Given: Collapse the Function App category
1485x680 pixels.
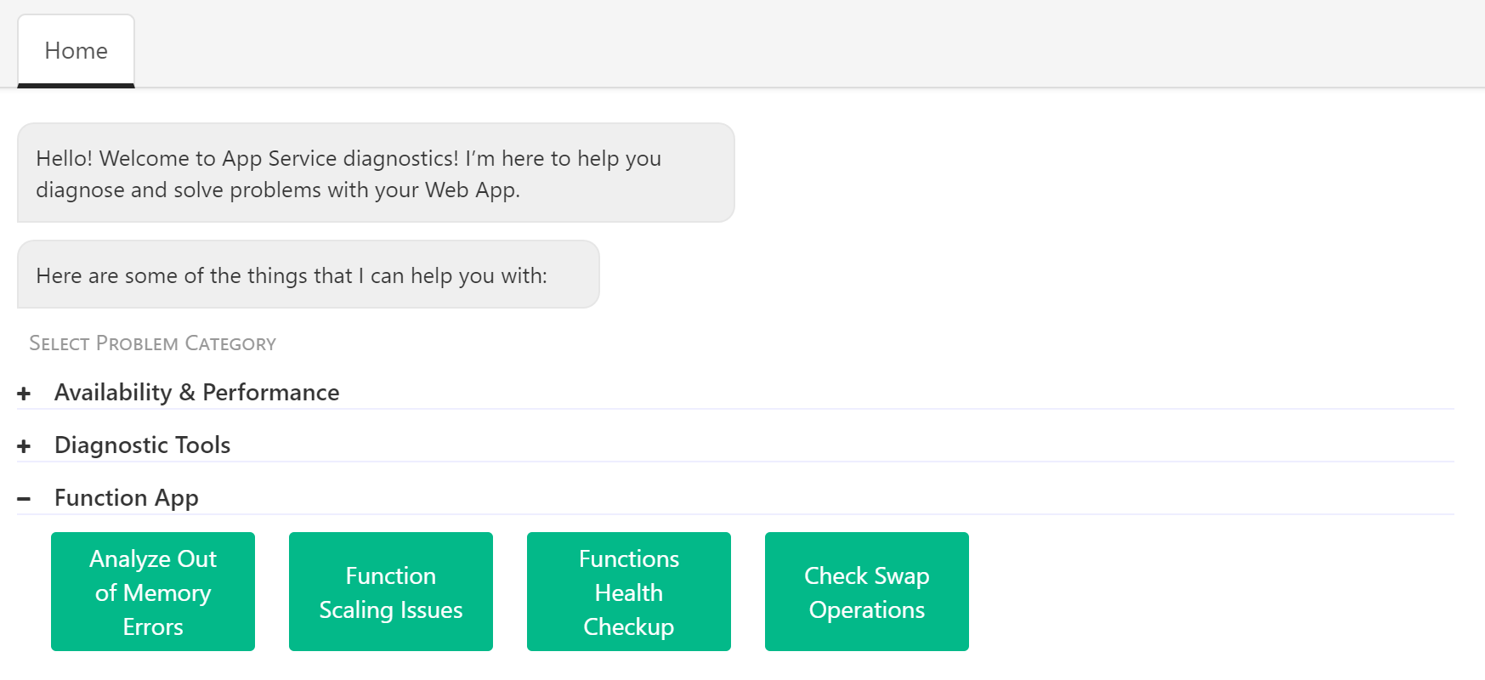Looking at the screenshot, I should click(x=126, y=498).
